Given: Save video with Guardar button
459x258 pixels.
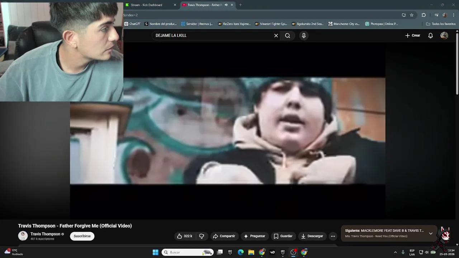Looking at the screenshot, I should [283, 236].
